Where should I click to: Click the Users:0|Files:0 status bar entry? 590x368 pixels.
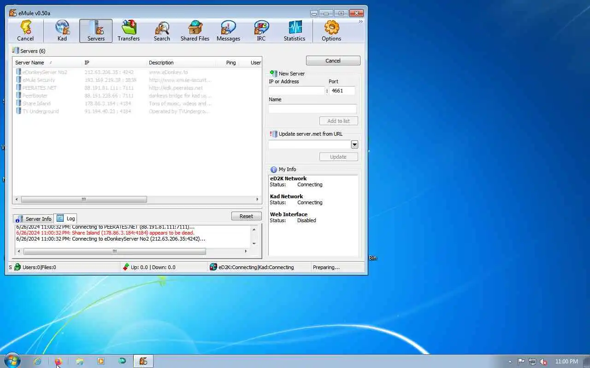coord(39,267)
